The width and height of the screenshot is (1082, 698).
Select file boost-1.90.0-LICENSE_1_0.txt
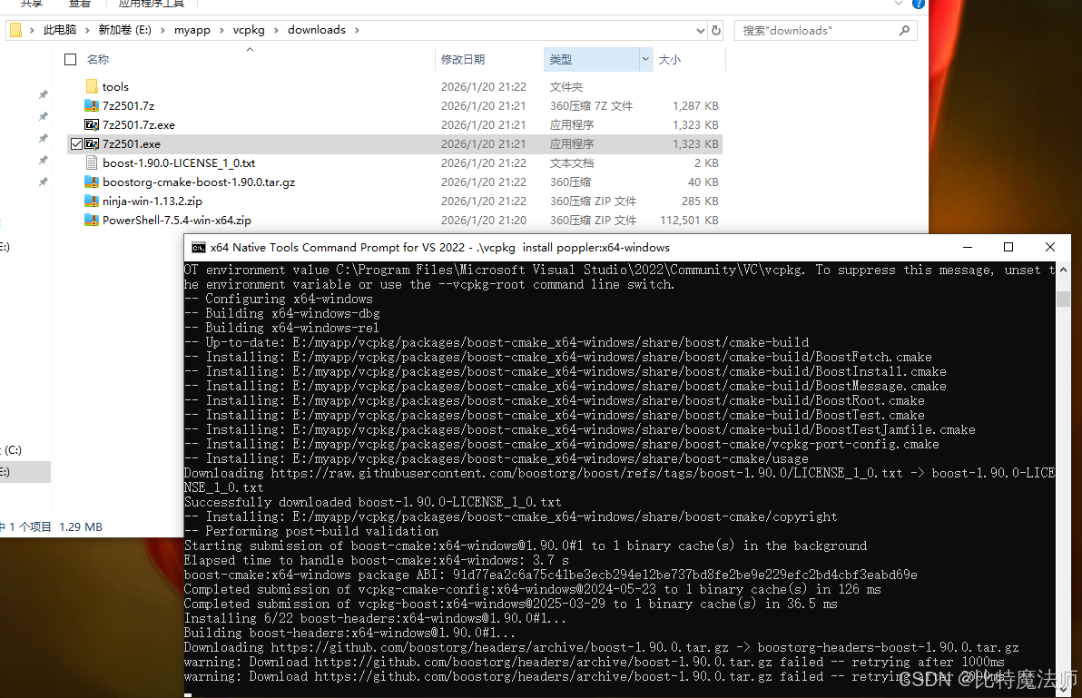179,162
